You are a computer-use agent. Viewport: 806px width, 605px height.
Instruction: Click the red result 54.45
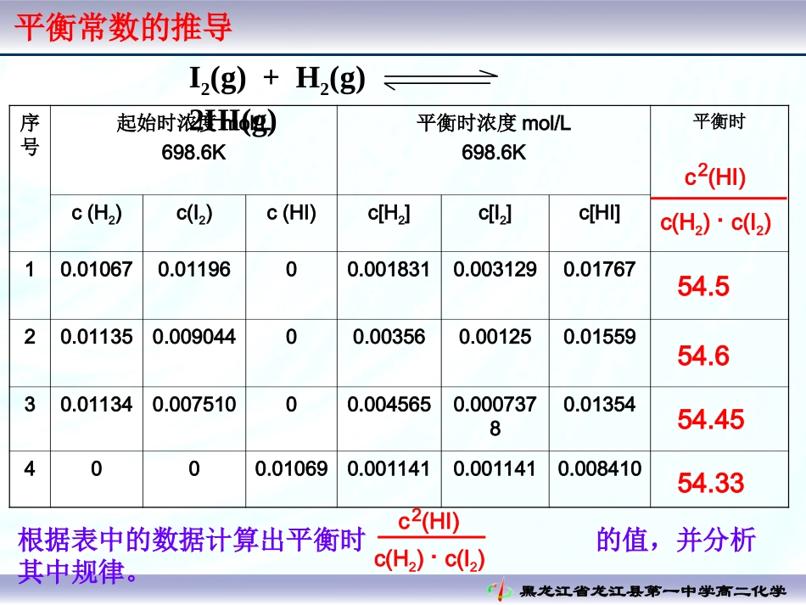point(711,419)
